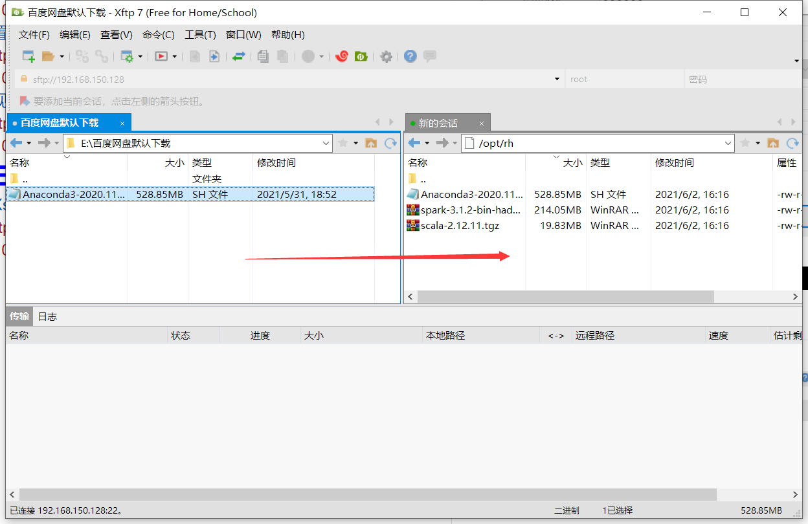Go to remote home folder icon
Screen dimensions: 808x524
(x=773, y=143)
